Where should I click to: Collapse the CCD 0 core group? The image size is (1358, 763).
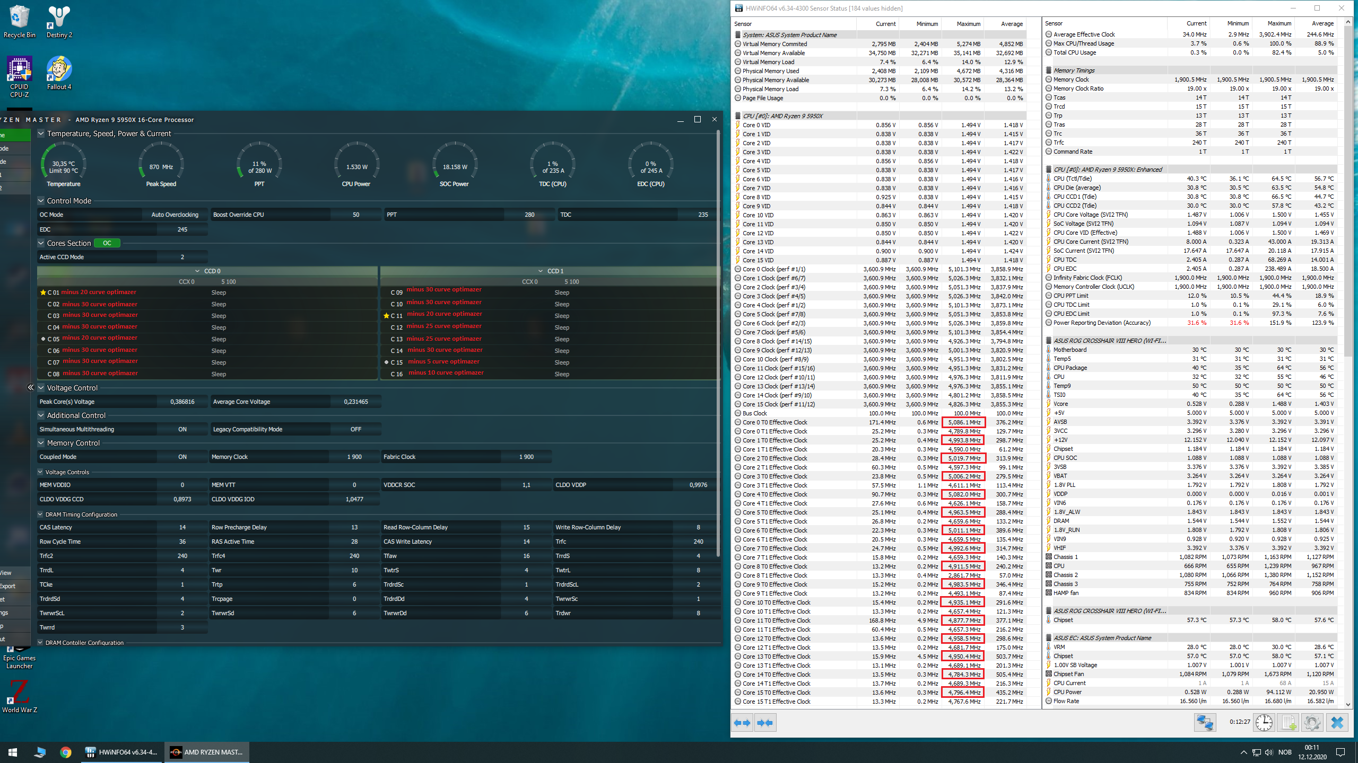pyautogui.click(x=197, y=271)
